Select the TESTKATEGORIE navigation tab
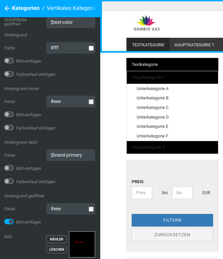Screen dimensions: 223x259 [x=148, y=45]
